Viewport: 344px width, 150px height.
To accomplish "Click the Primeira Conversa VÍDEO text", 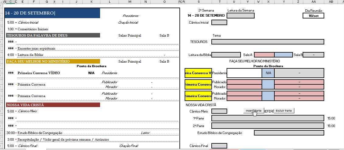I will click(39, 73).
